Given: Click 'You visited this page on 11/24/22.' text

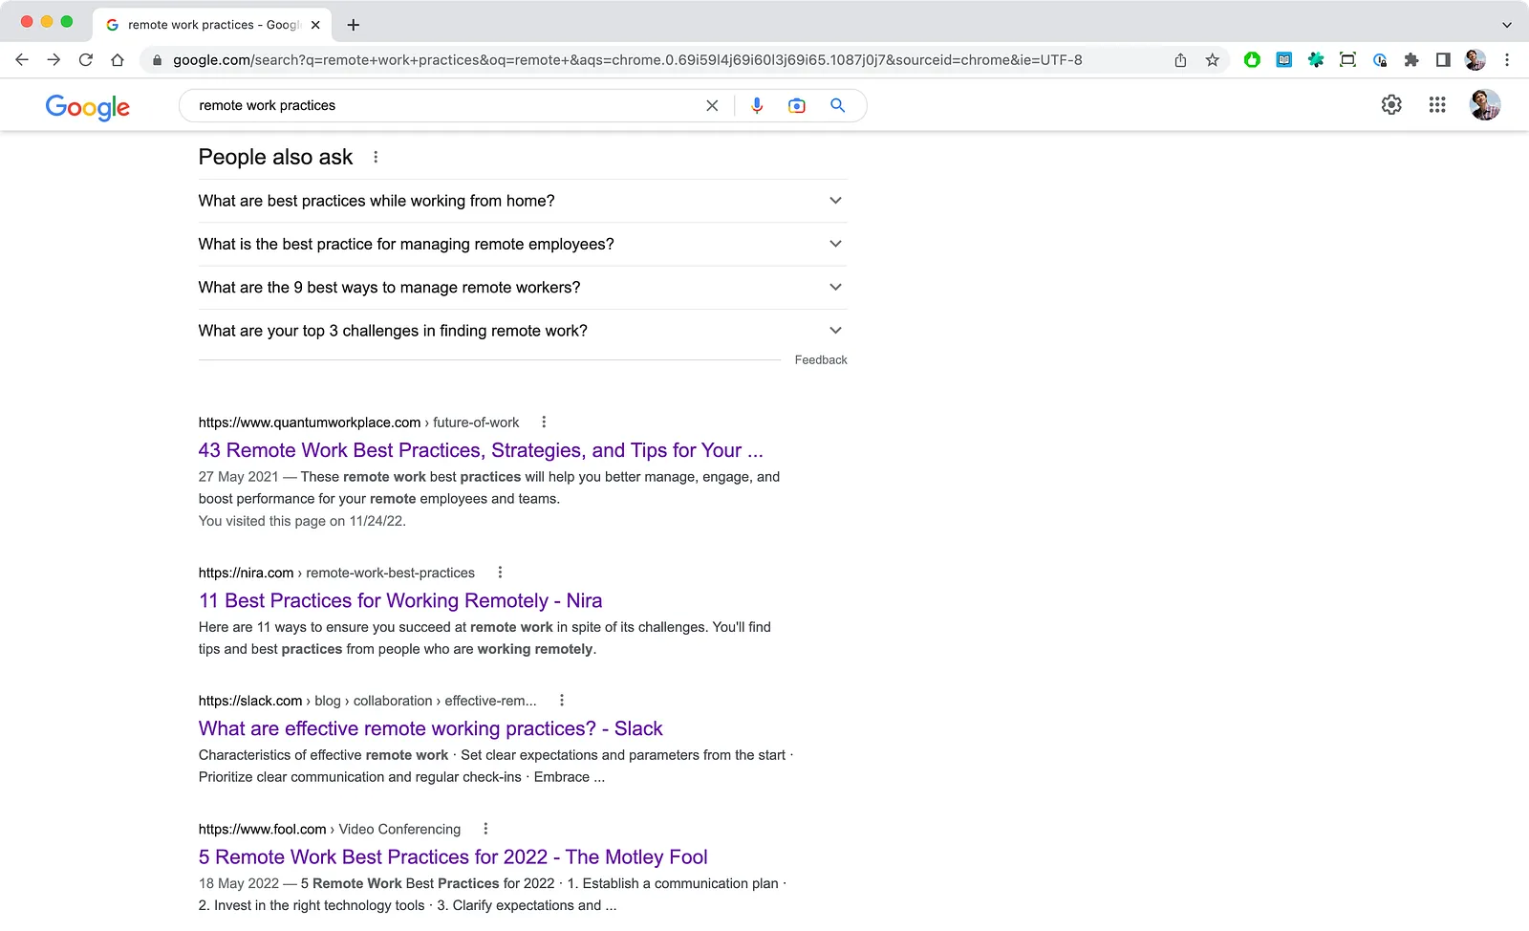Looking at the screenshot, I should click(302, 521).
